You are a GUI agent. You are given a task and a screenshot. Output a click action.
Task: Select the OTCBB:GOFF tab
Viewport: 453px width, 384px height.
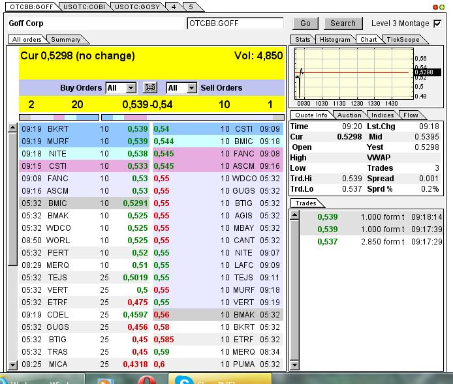pyautogui.click(x=31, y=7)
